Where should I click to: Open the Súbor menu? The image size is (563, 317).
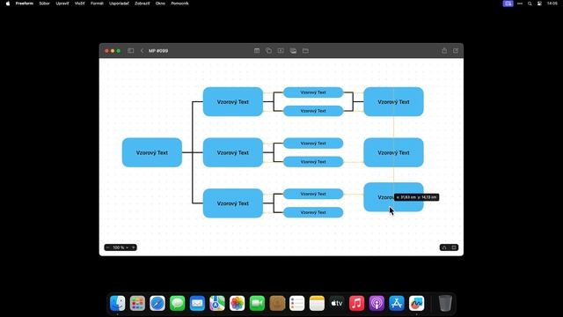(45, 4)
